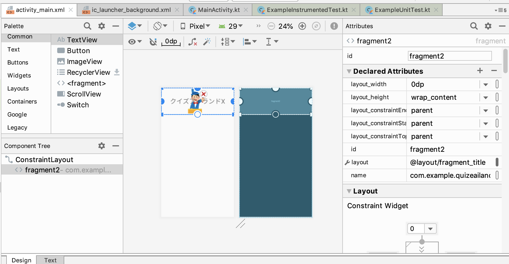Zoom in the design view
The height and width of the screenshot is (264, 509).
[x=302, y=26]
